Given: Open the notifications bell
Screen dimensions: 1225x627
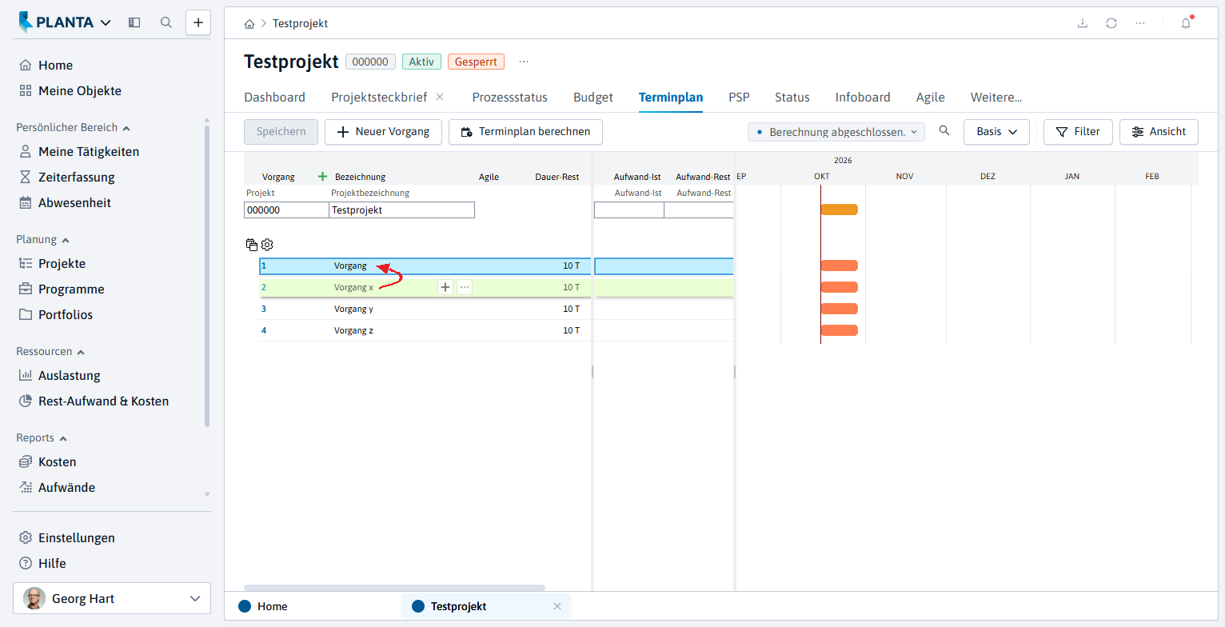Looking at the screenshot, I should pyautogui.click(x=1186, y=23).
